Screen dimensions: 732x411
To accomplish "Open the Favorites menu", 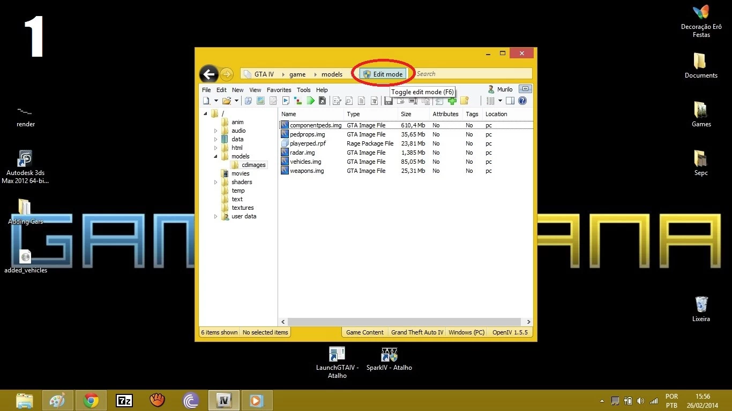I will coord(279,90).
